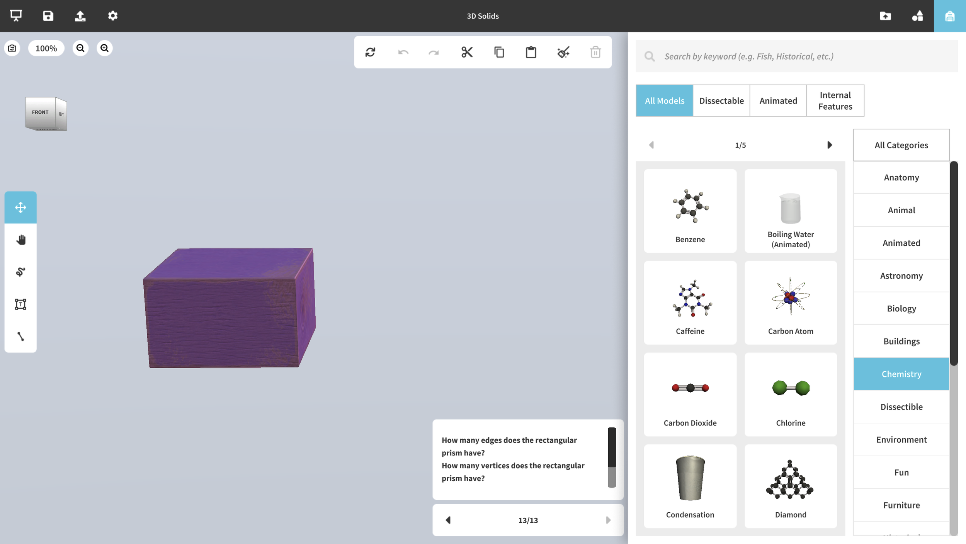Click the search by keyword field

click(x=796, y=56)
